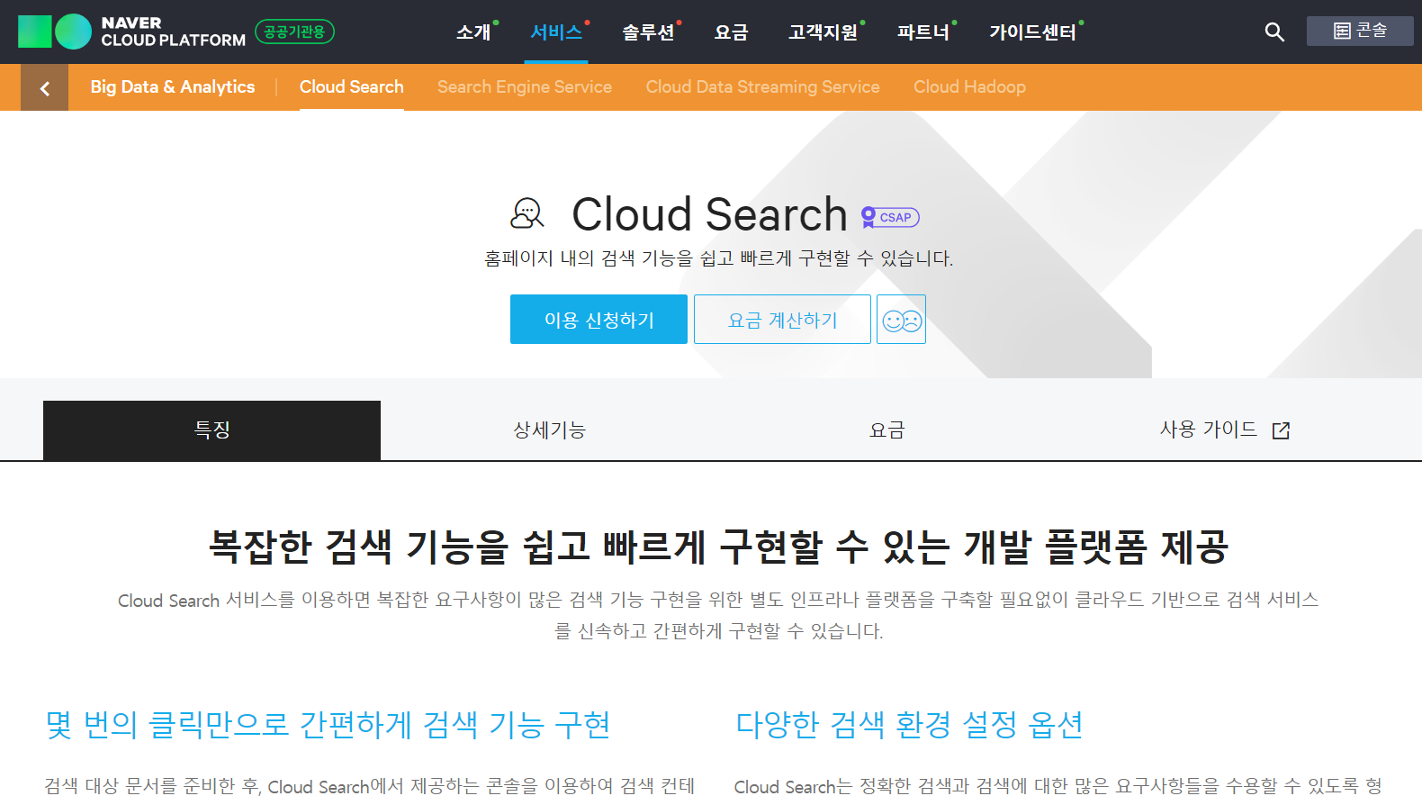Click the headline 복잡한 검색 기능을 쉽고 빠르게
The width and height of the screenshot is (1422, 805).
click(x=718, y=547)
